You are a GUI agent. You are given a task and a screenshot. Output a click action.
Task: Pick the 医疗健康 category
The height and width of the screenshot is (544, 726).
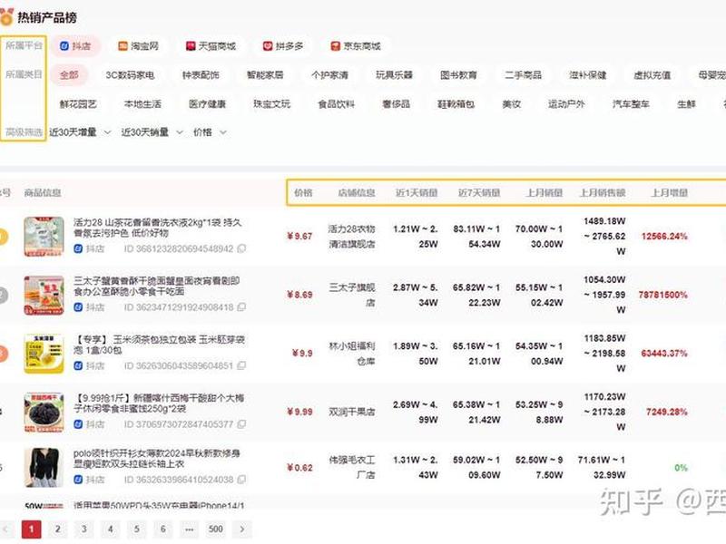pos(207,104)
